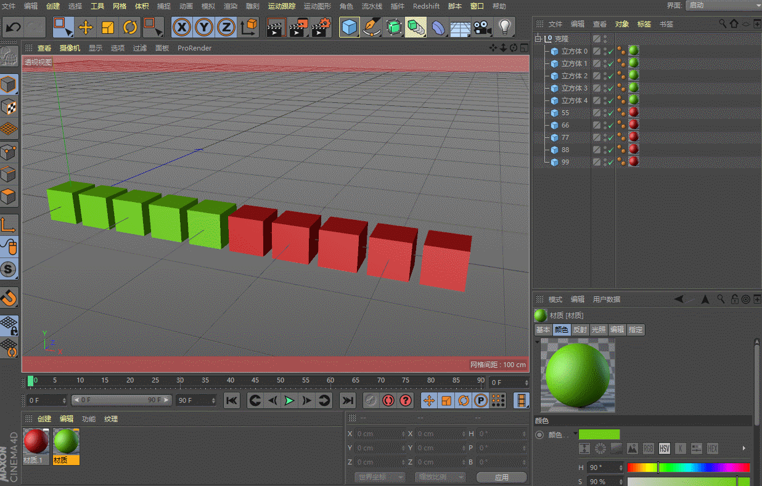The height and width of the screenshot is (486, 762).
Task: Click the 指定 material tab
Action: point(636,330)
